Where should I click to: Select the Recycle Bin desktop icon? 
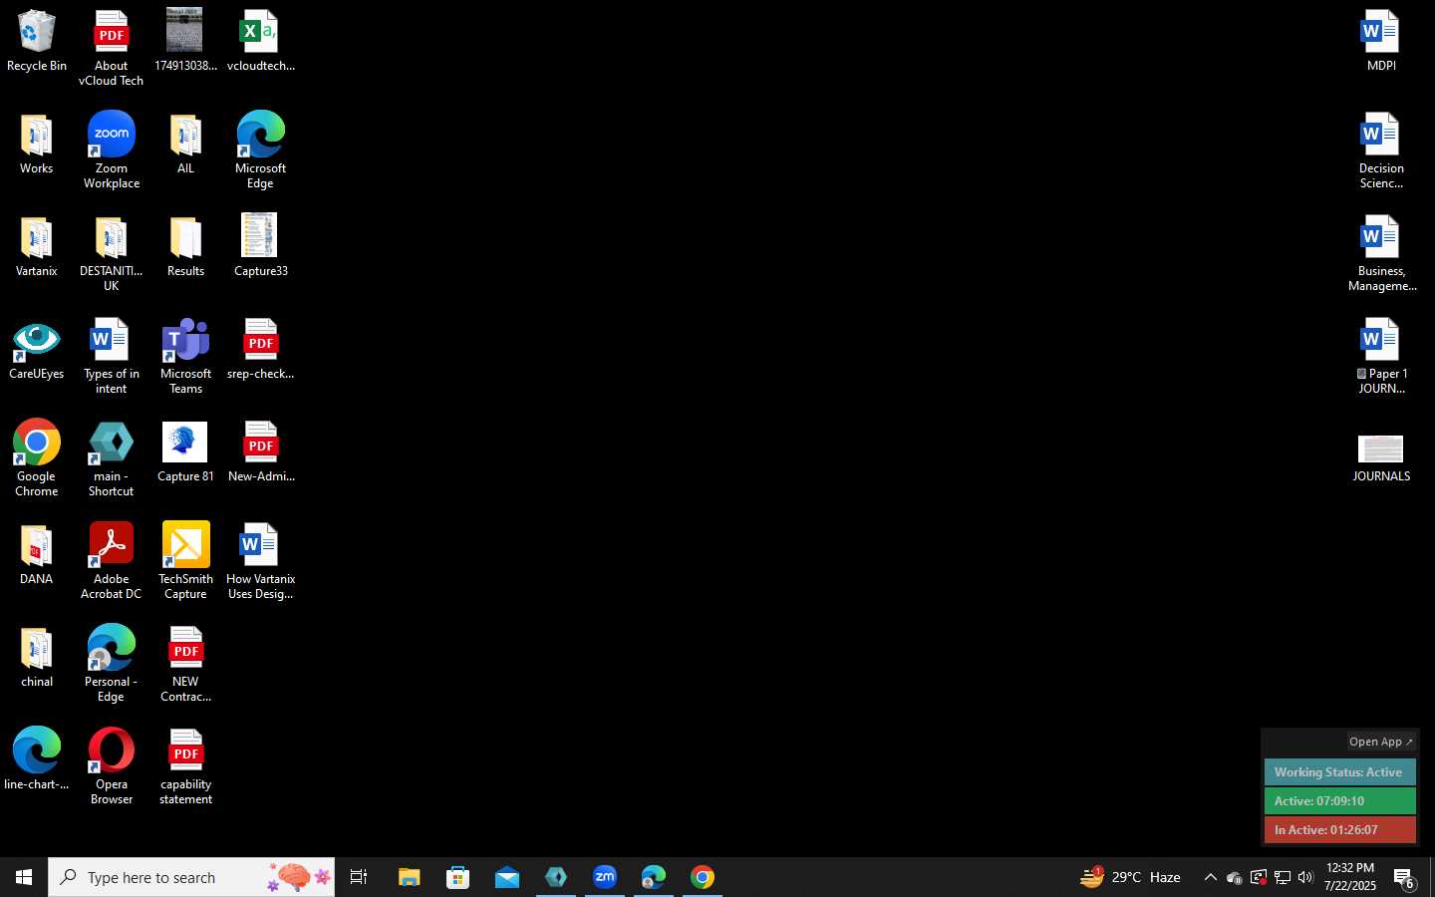click(37, 41)
